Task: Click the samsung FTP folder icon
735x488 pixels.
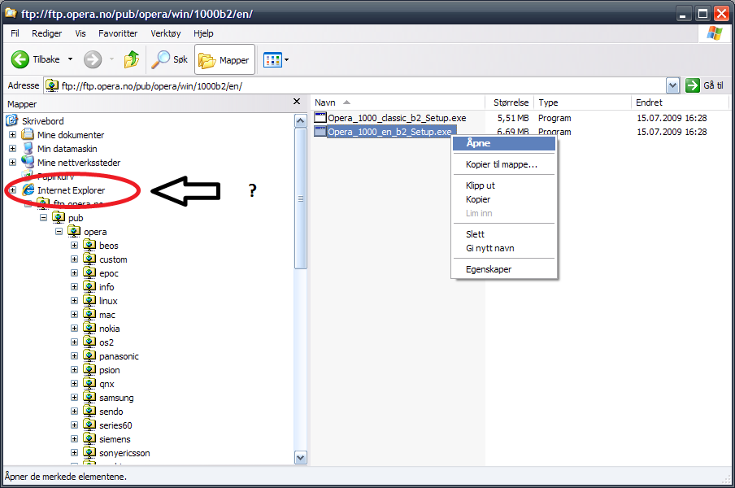Action: pos(89,397)
